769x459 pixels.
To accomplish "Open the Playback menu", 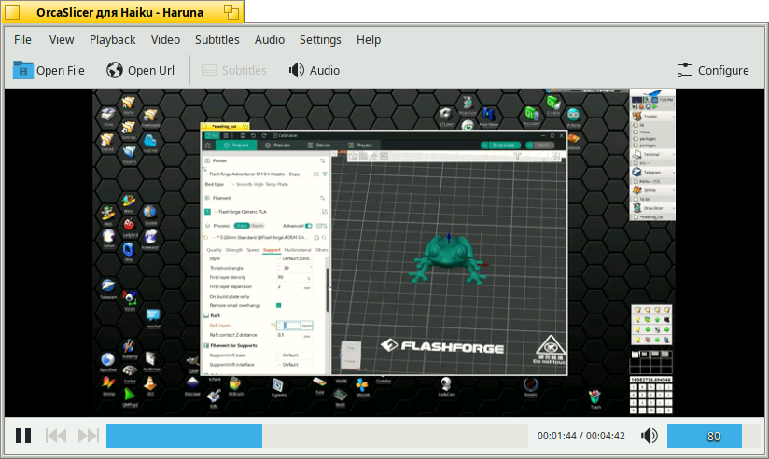I will (112, 40).
